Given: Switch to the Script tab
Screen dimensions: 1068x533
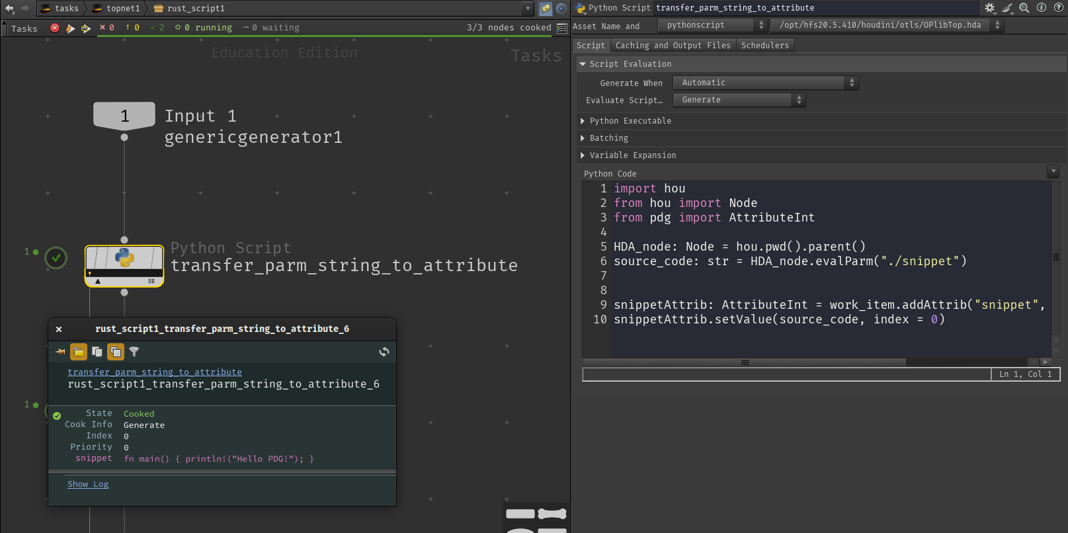Looking at the screenshot, I should 591,46.
